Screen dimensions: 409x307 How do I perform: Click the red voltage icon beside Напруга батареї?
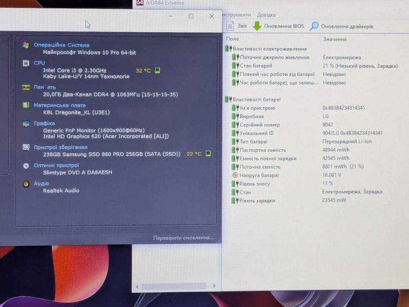(x=235, y=175)
